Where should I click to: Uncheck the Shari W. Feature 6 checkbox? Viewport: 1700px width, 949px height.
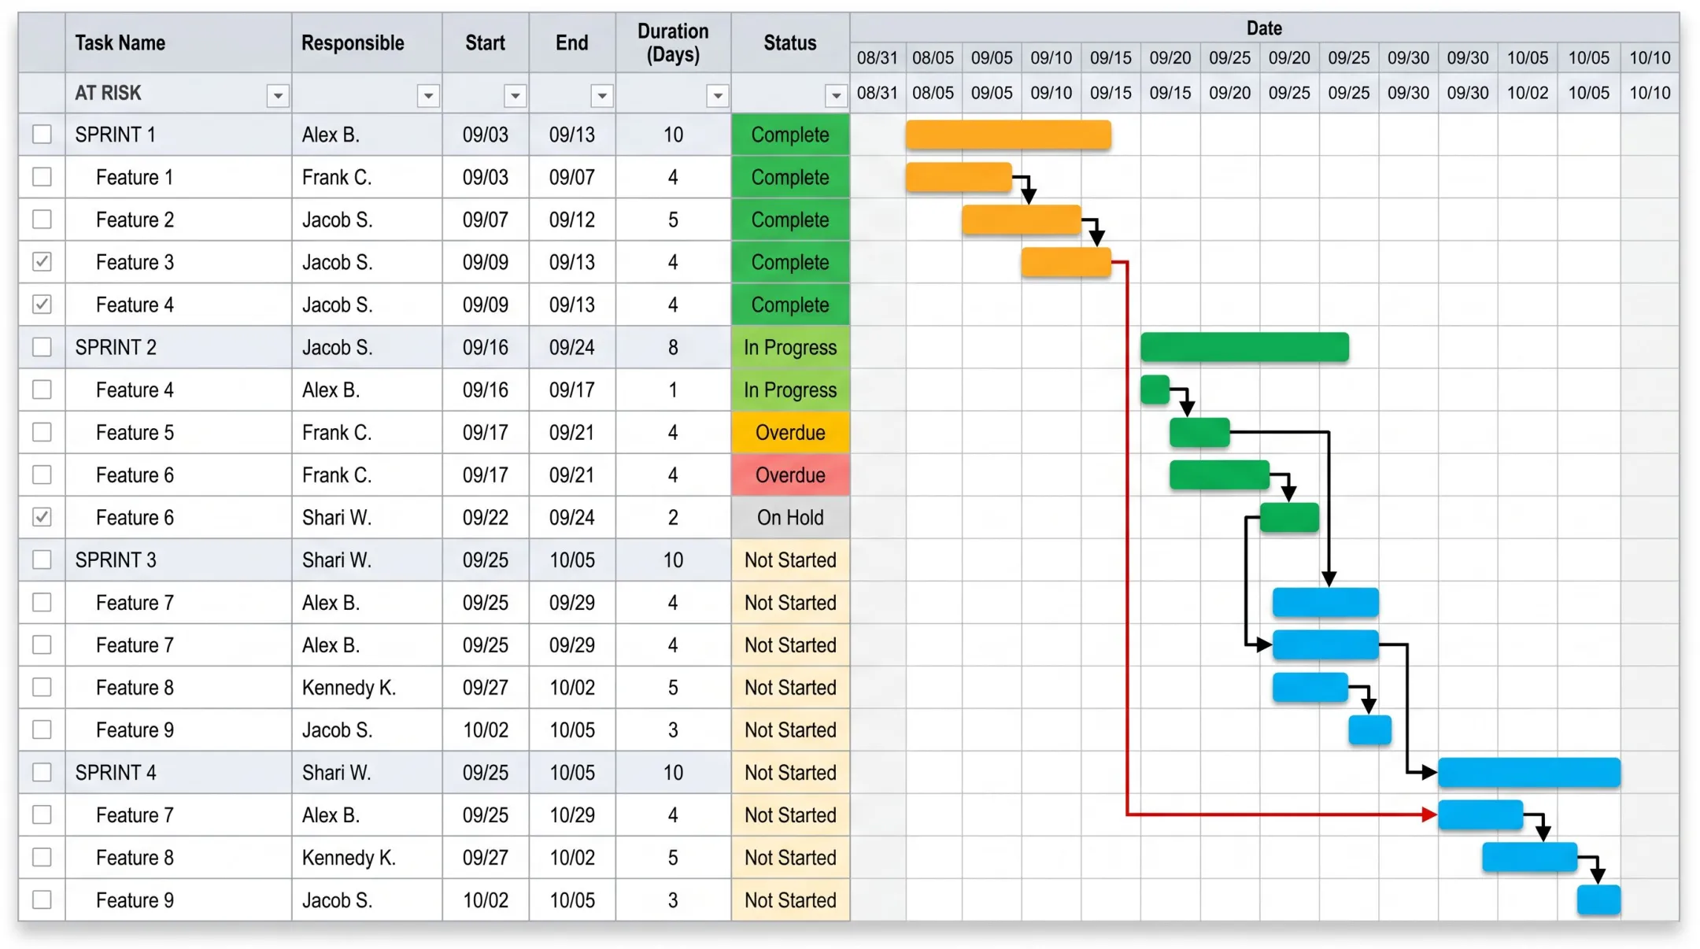[42, 517]
